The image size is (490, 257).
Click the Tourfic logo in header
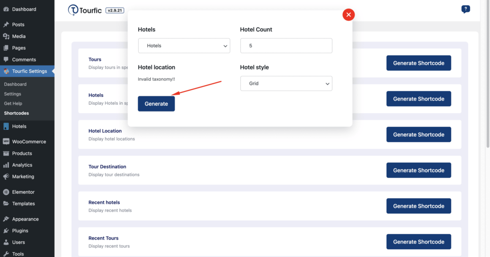click(x=85, y=11)
